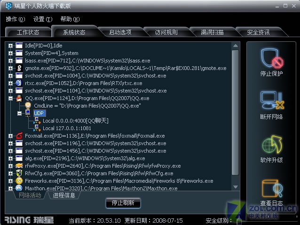Click the 更新日期:2008-07-15 status text

tap(154, 220)
